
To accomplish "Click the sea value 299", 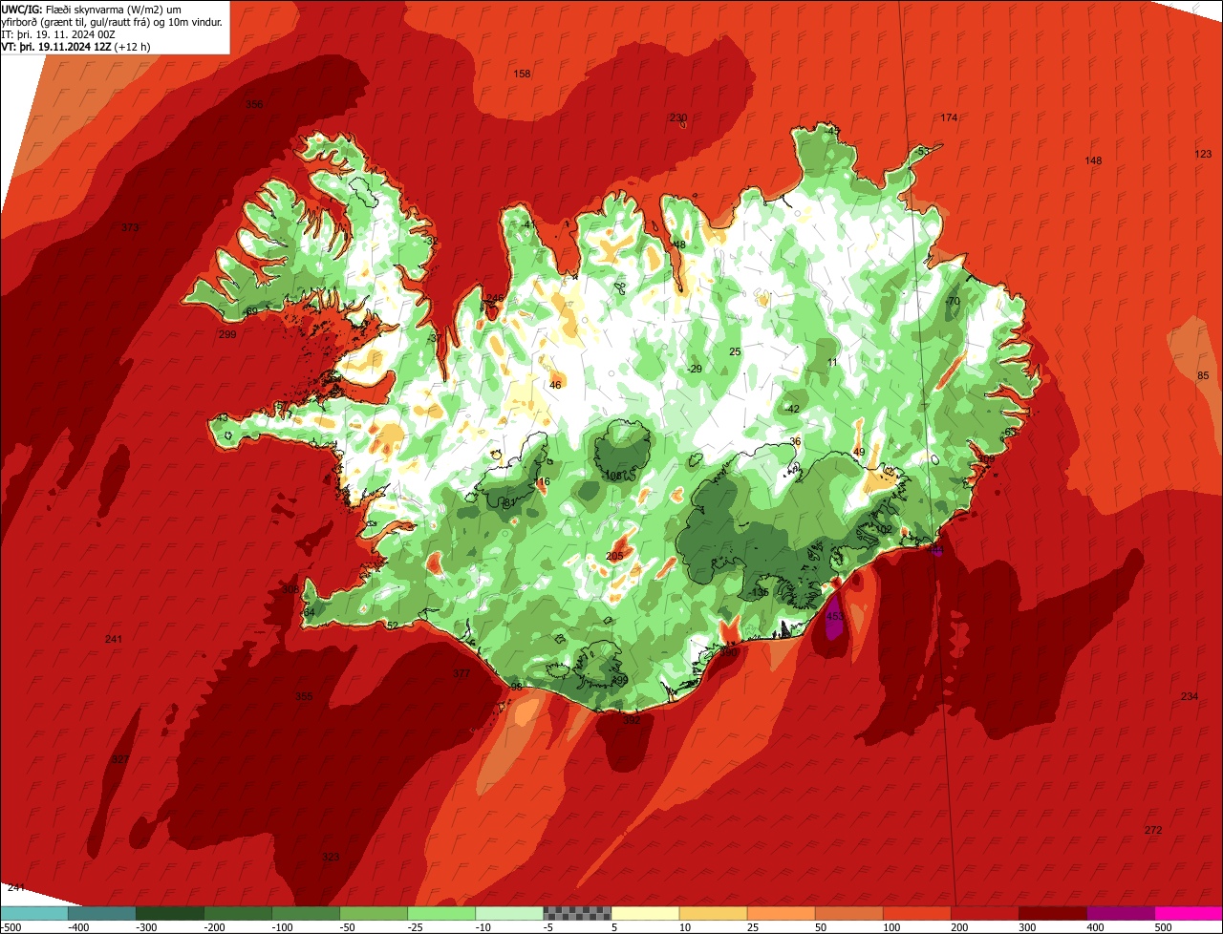I will [x=227, y=334].
